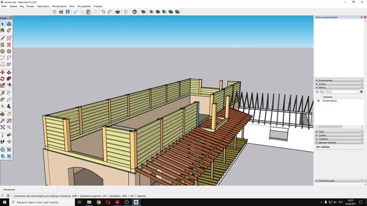Expand the Сцены panel
This screenshot has height=206, width=367.
[x=339, y=135]
